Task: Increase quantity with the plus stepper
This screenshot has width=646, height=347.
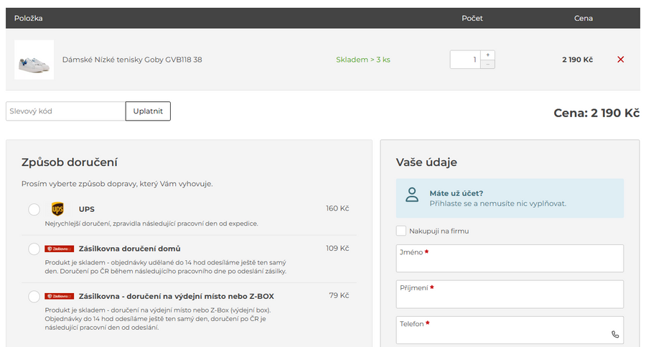Action: (487, 55)
